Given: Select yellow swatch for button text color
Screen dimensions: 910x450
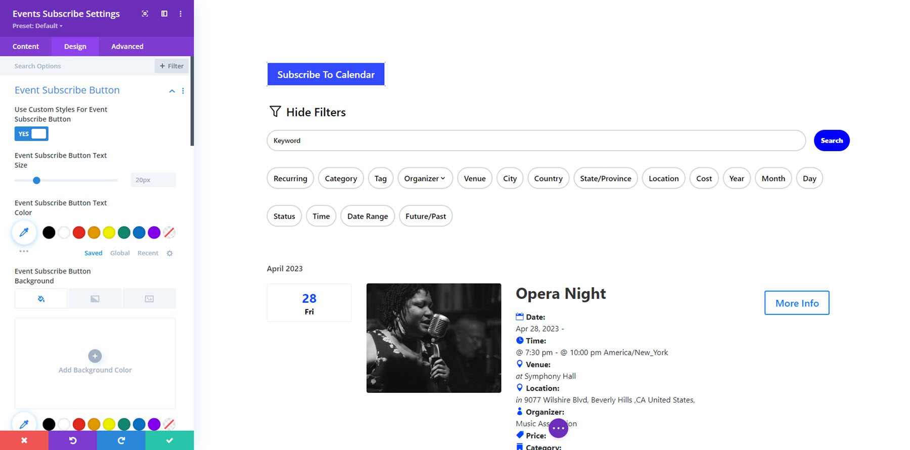Looking at the screenshot, I should point(109,233).
